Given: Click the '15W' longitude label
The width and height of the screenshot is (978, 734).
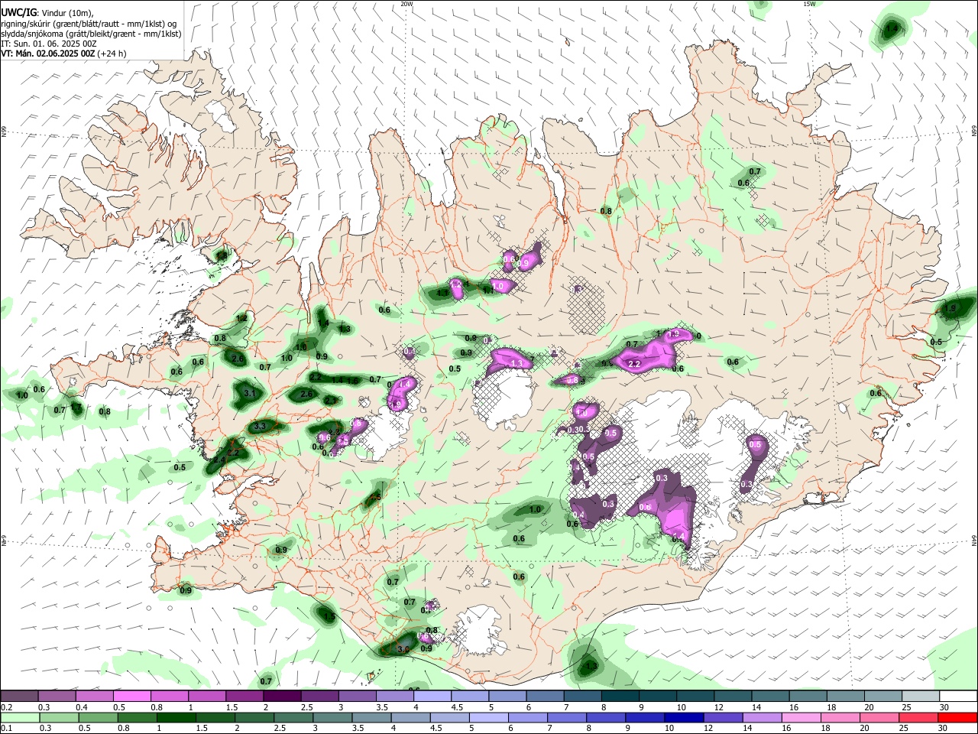Looking at the screenshot, I should [808, 4].
